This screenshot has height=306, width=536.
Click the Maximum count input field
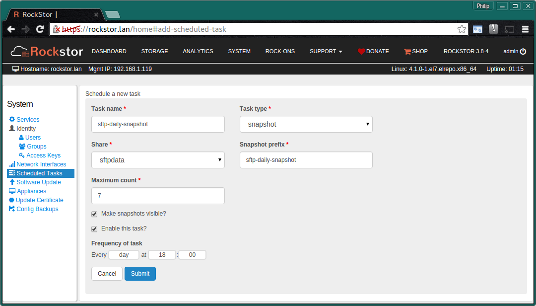click(158, 196)
